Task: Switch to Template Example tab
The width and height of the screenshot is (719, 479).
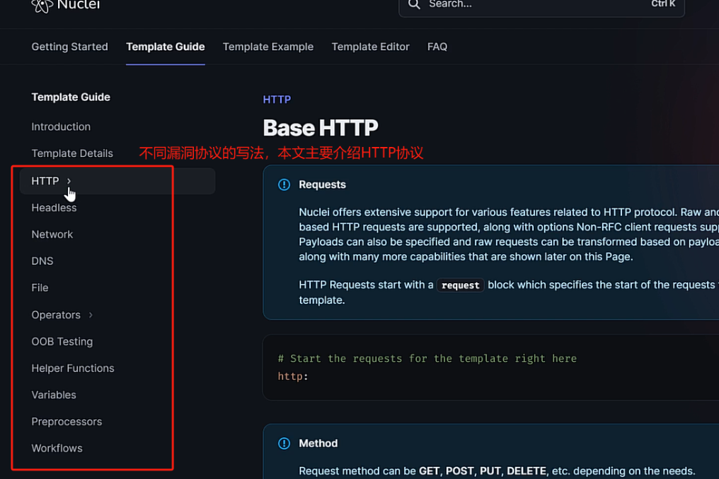Action: click(x=268, y=47)
